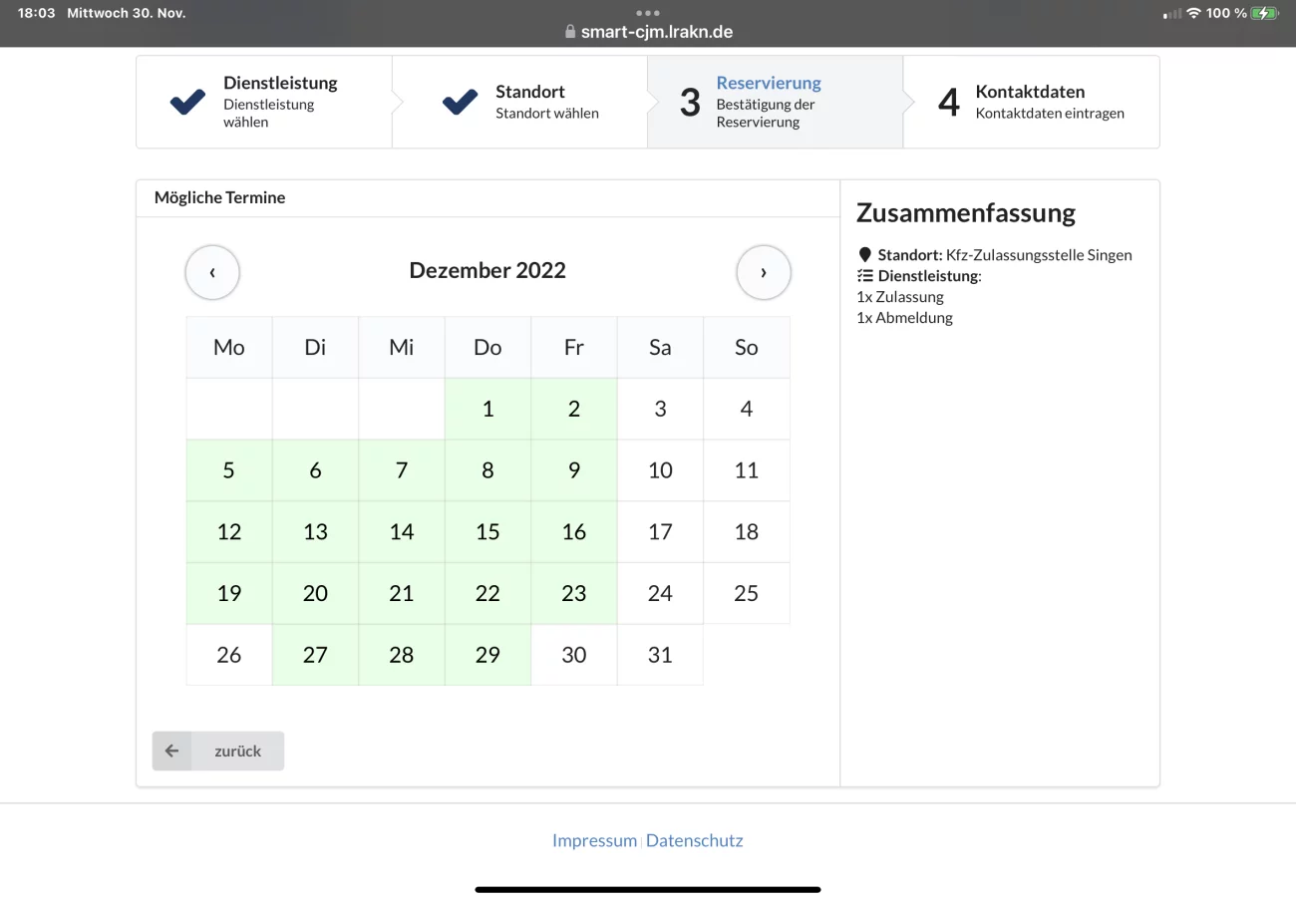This screenshot has width=1296, height=901.
Task: Tap the cellular signal bars icon
Action: [x=1172, y=14]
